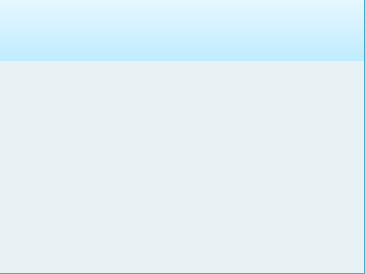Click the light blue gradient header panel
Screen dimensions: 365x274
pyautogui.click(x=182, y=30)
